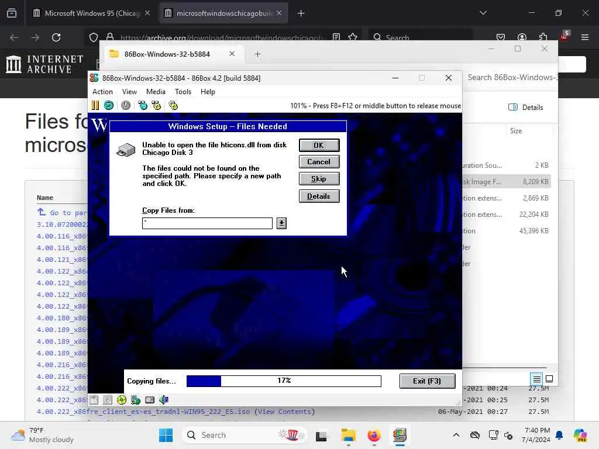Add a new tab in File Explorer
This screenshot has width=599, height=449.
click(x=257, y=54)
